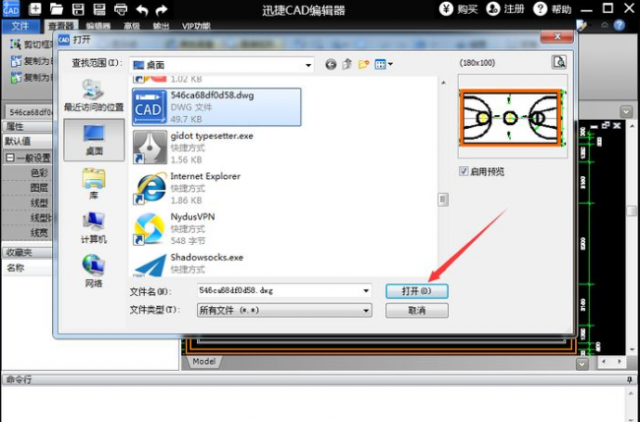Collapse the 一般设置 section in properties panel
Screen dimensions: 640x422
[x=10, y=157]
